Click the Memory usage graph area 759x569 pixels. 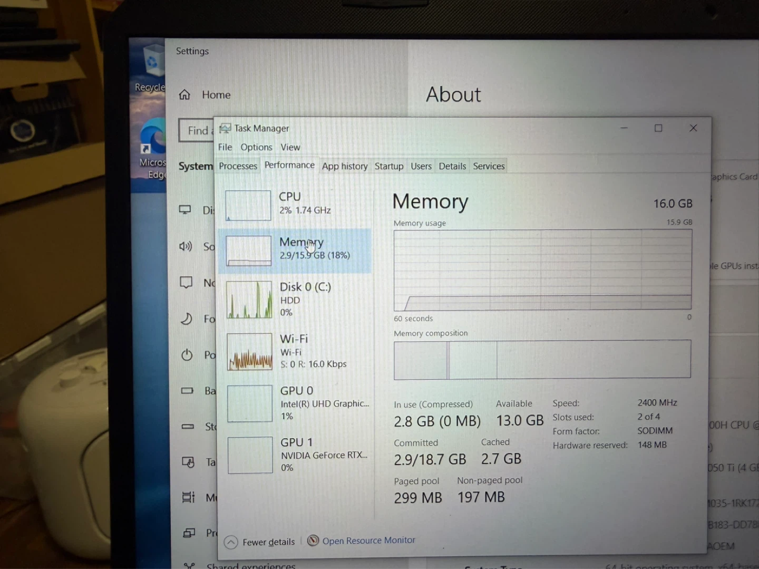pos(542,270)
